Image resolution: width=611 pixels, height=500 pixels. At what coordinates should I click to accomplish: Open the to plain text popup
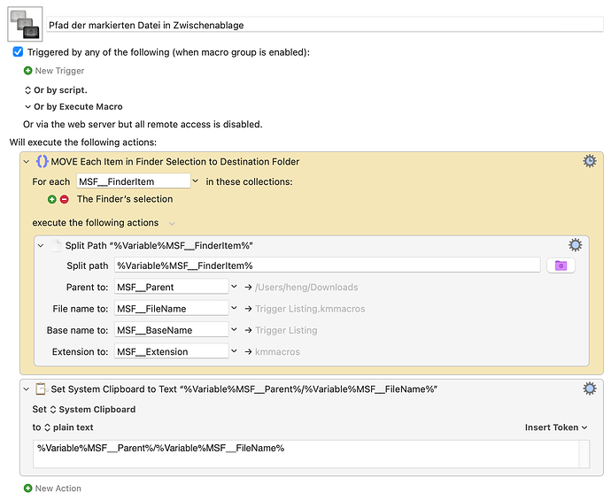[x=68, y=427]
